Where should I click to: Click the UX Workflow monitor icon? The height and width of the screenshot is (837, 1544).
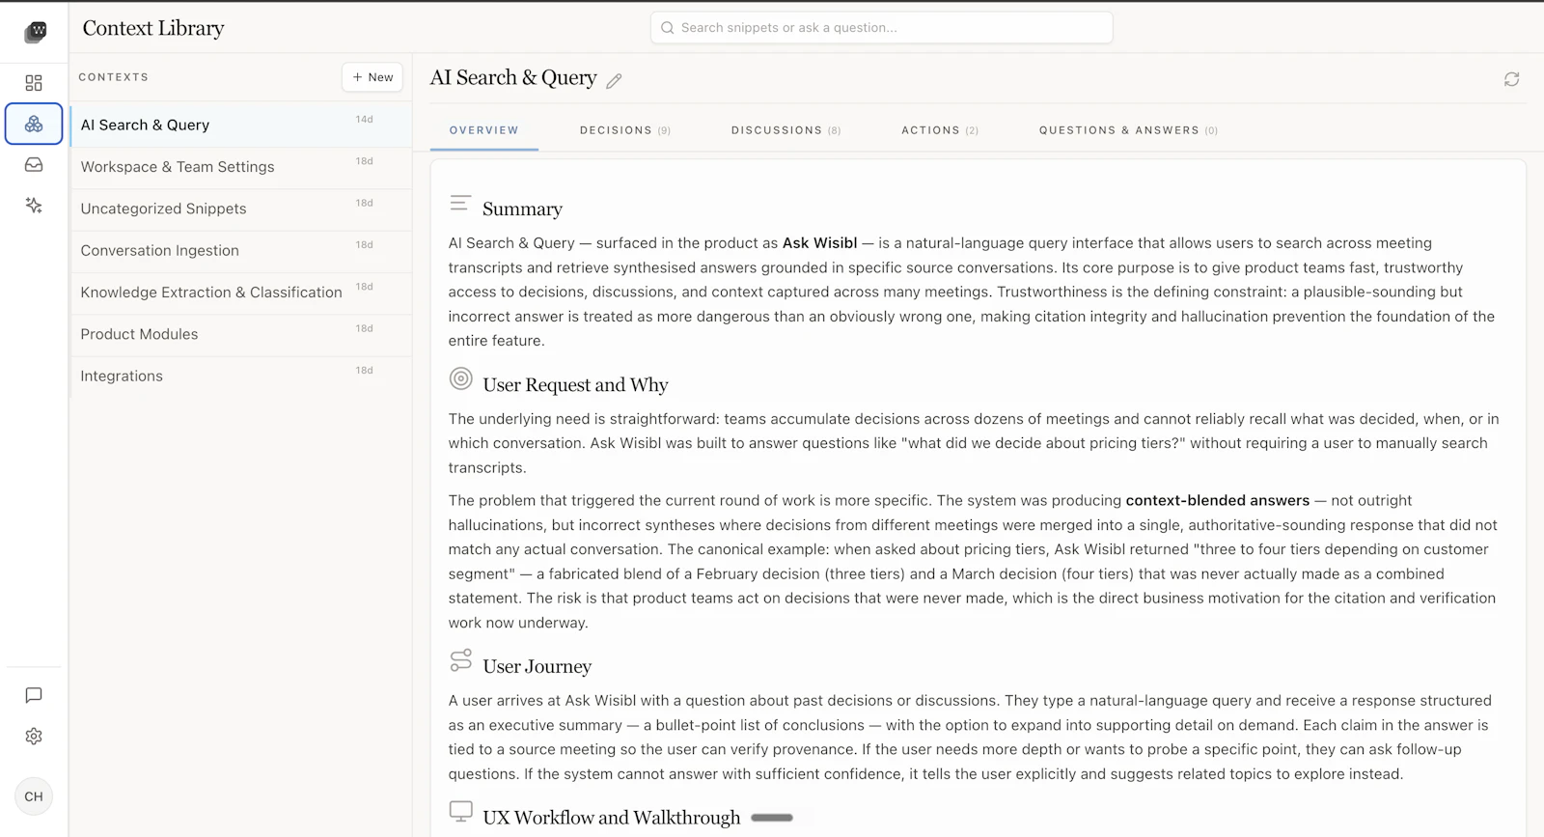click(461, 812)
